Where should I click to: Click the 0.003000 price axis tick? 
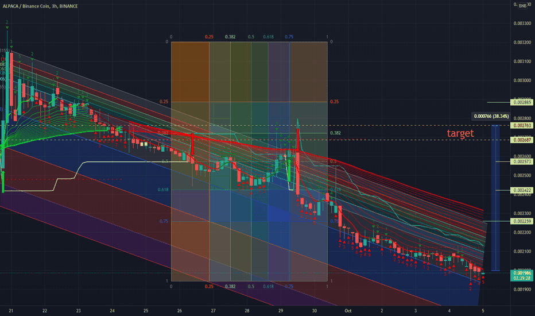522,80
